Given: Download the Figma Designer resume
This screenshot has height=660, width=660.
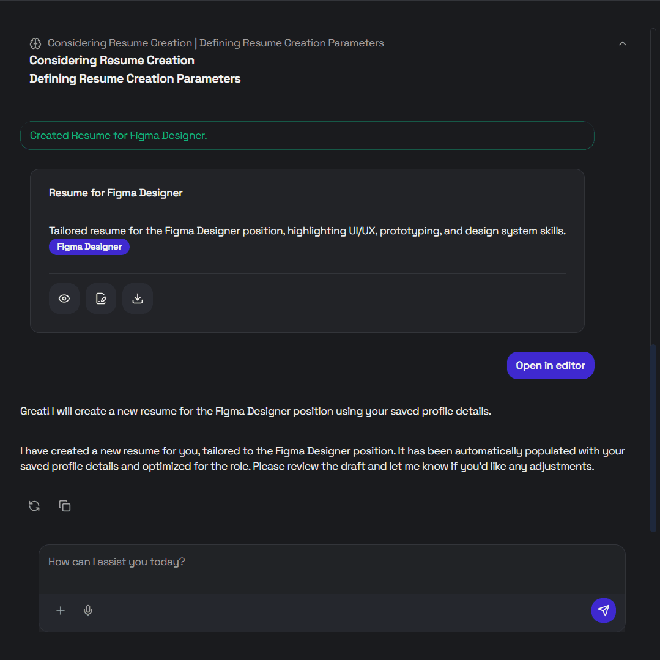Looking at the screenshot, I should [138, 298].
